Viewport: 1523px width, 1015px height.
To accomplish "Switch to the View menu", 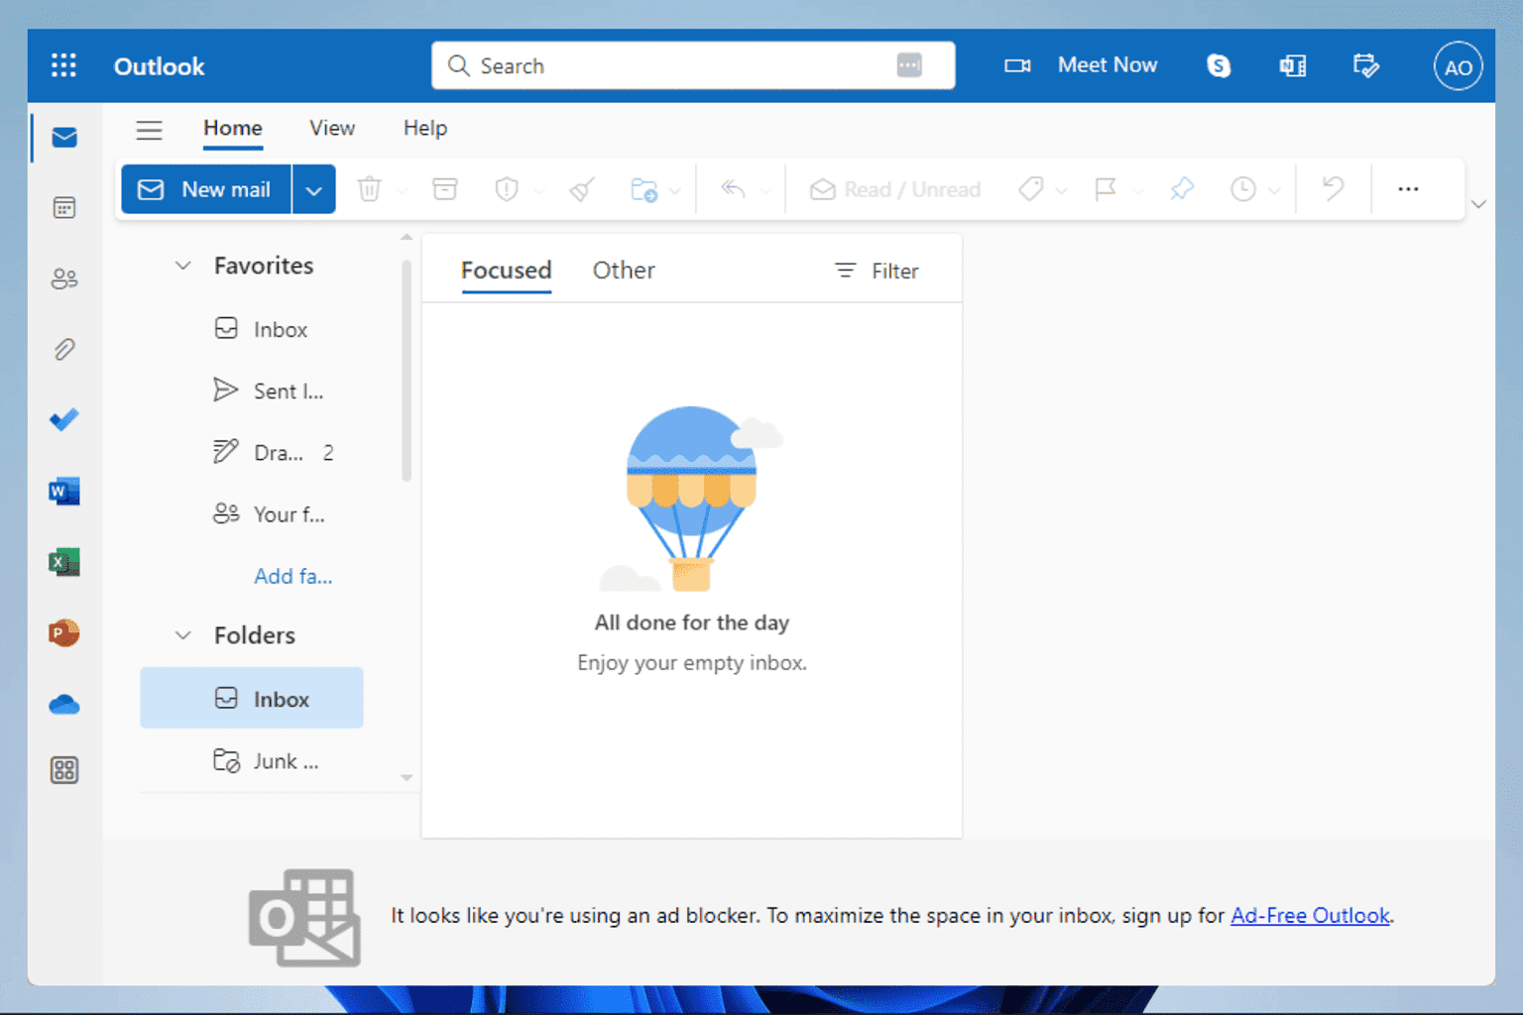I will pos(331,128).
